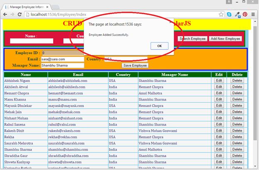
Task: Delete the Mehak Jain row
Action: coord(237,112)
